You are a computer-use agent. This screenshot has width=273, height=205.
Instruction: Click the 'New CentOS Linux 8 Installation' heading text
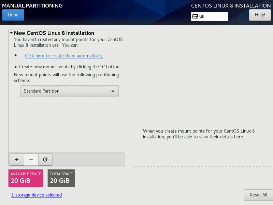(x=54, y=33)
